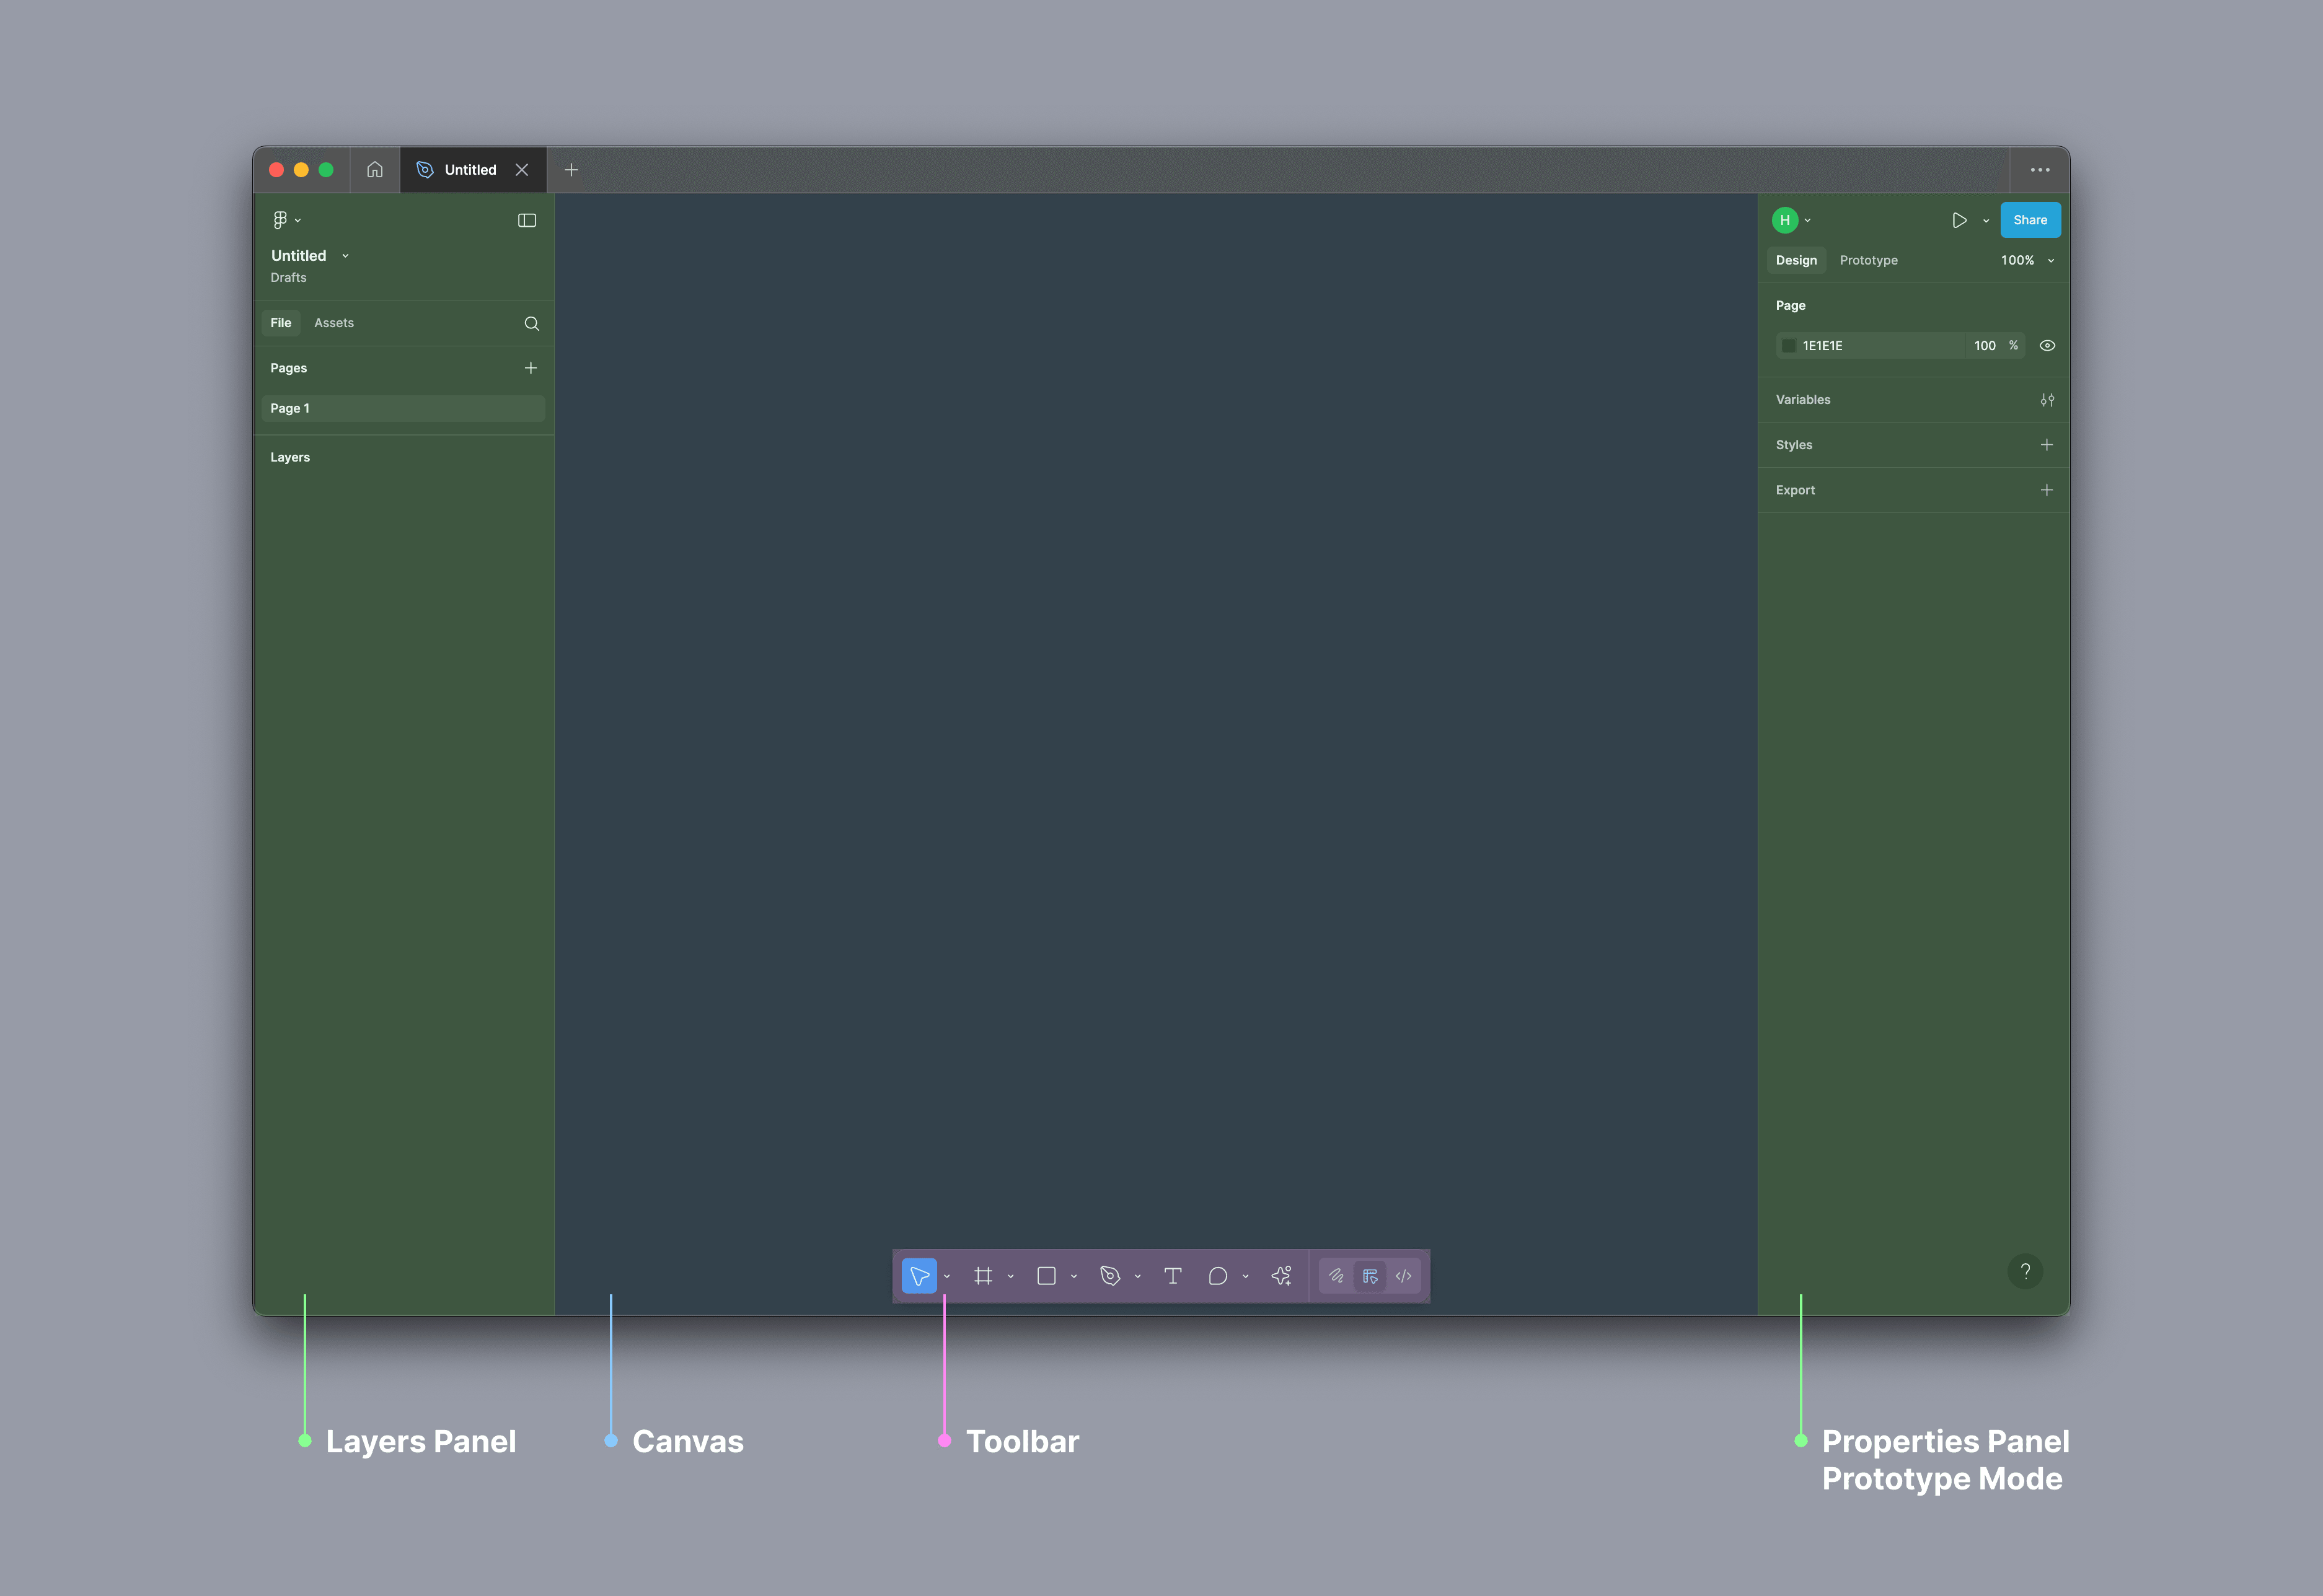
Task: Select the Text tool
Action: (1173, 1276)
